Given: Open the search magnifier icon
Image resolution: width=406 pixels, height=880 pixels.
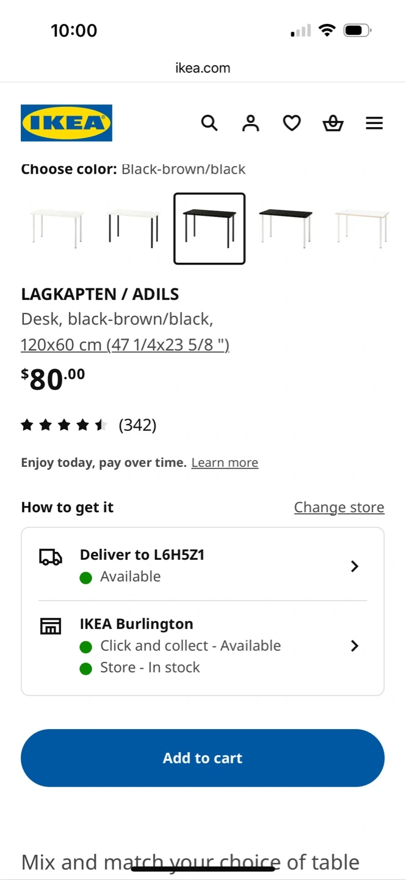Looking at the screenshot, I should click(209, 123).
